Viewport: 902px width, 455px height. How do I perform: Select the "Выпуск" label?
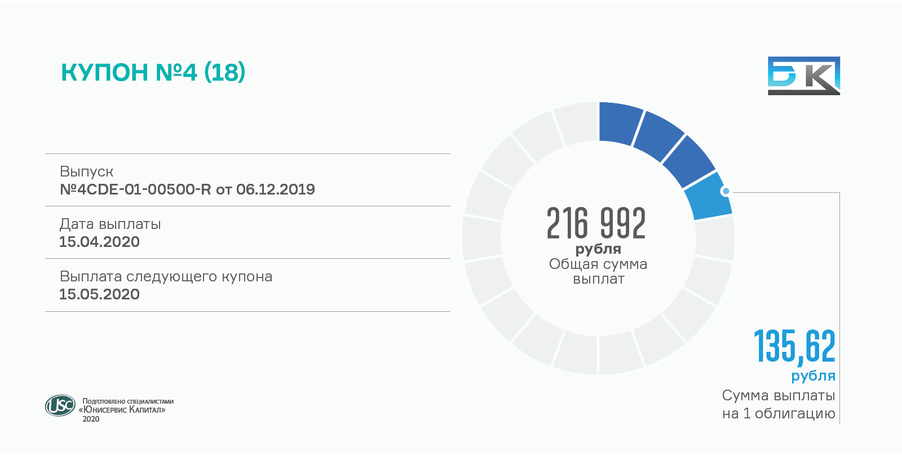86,171
